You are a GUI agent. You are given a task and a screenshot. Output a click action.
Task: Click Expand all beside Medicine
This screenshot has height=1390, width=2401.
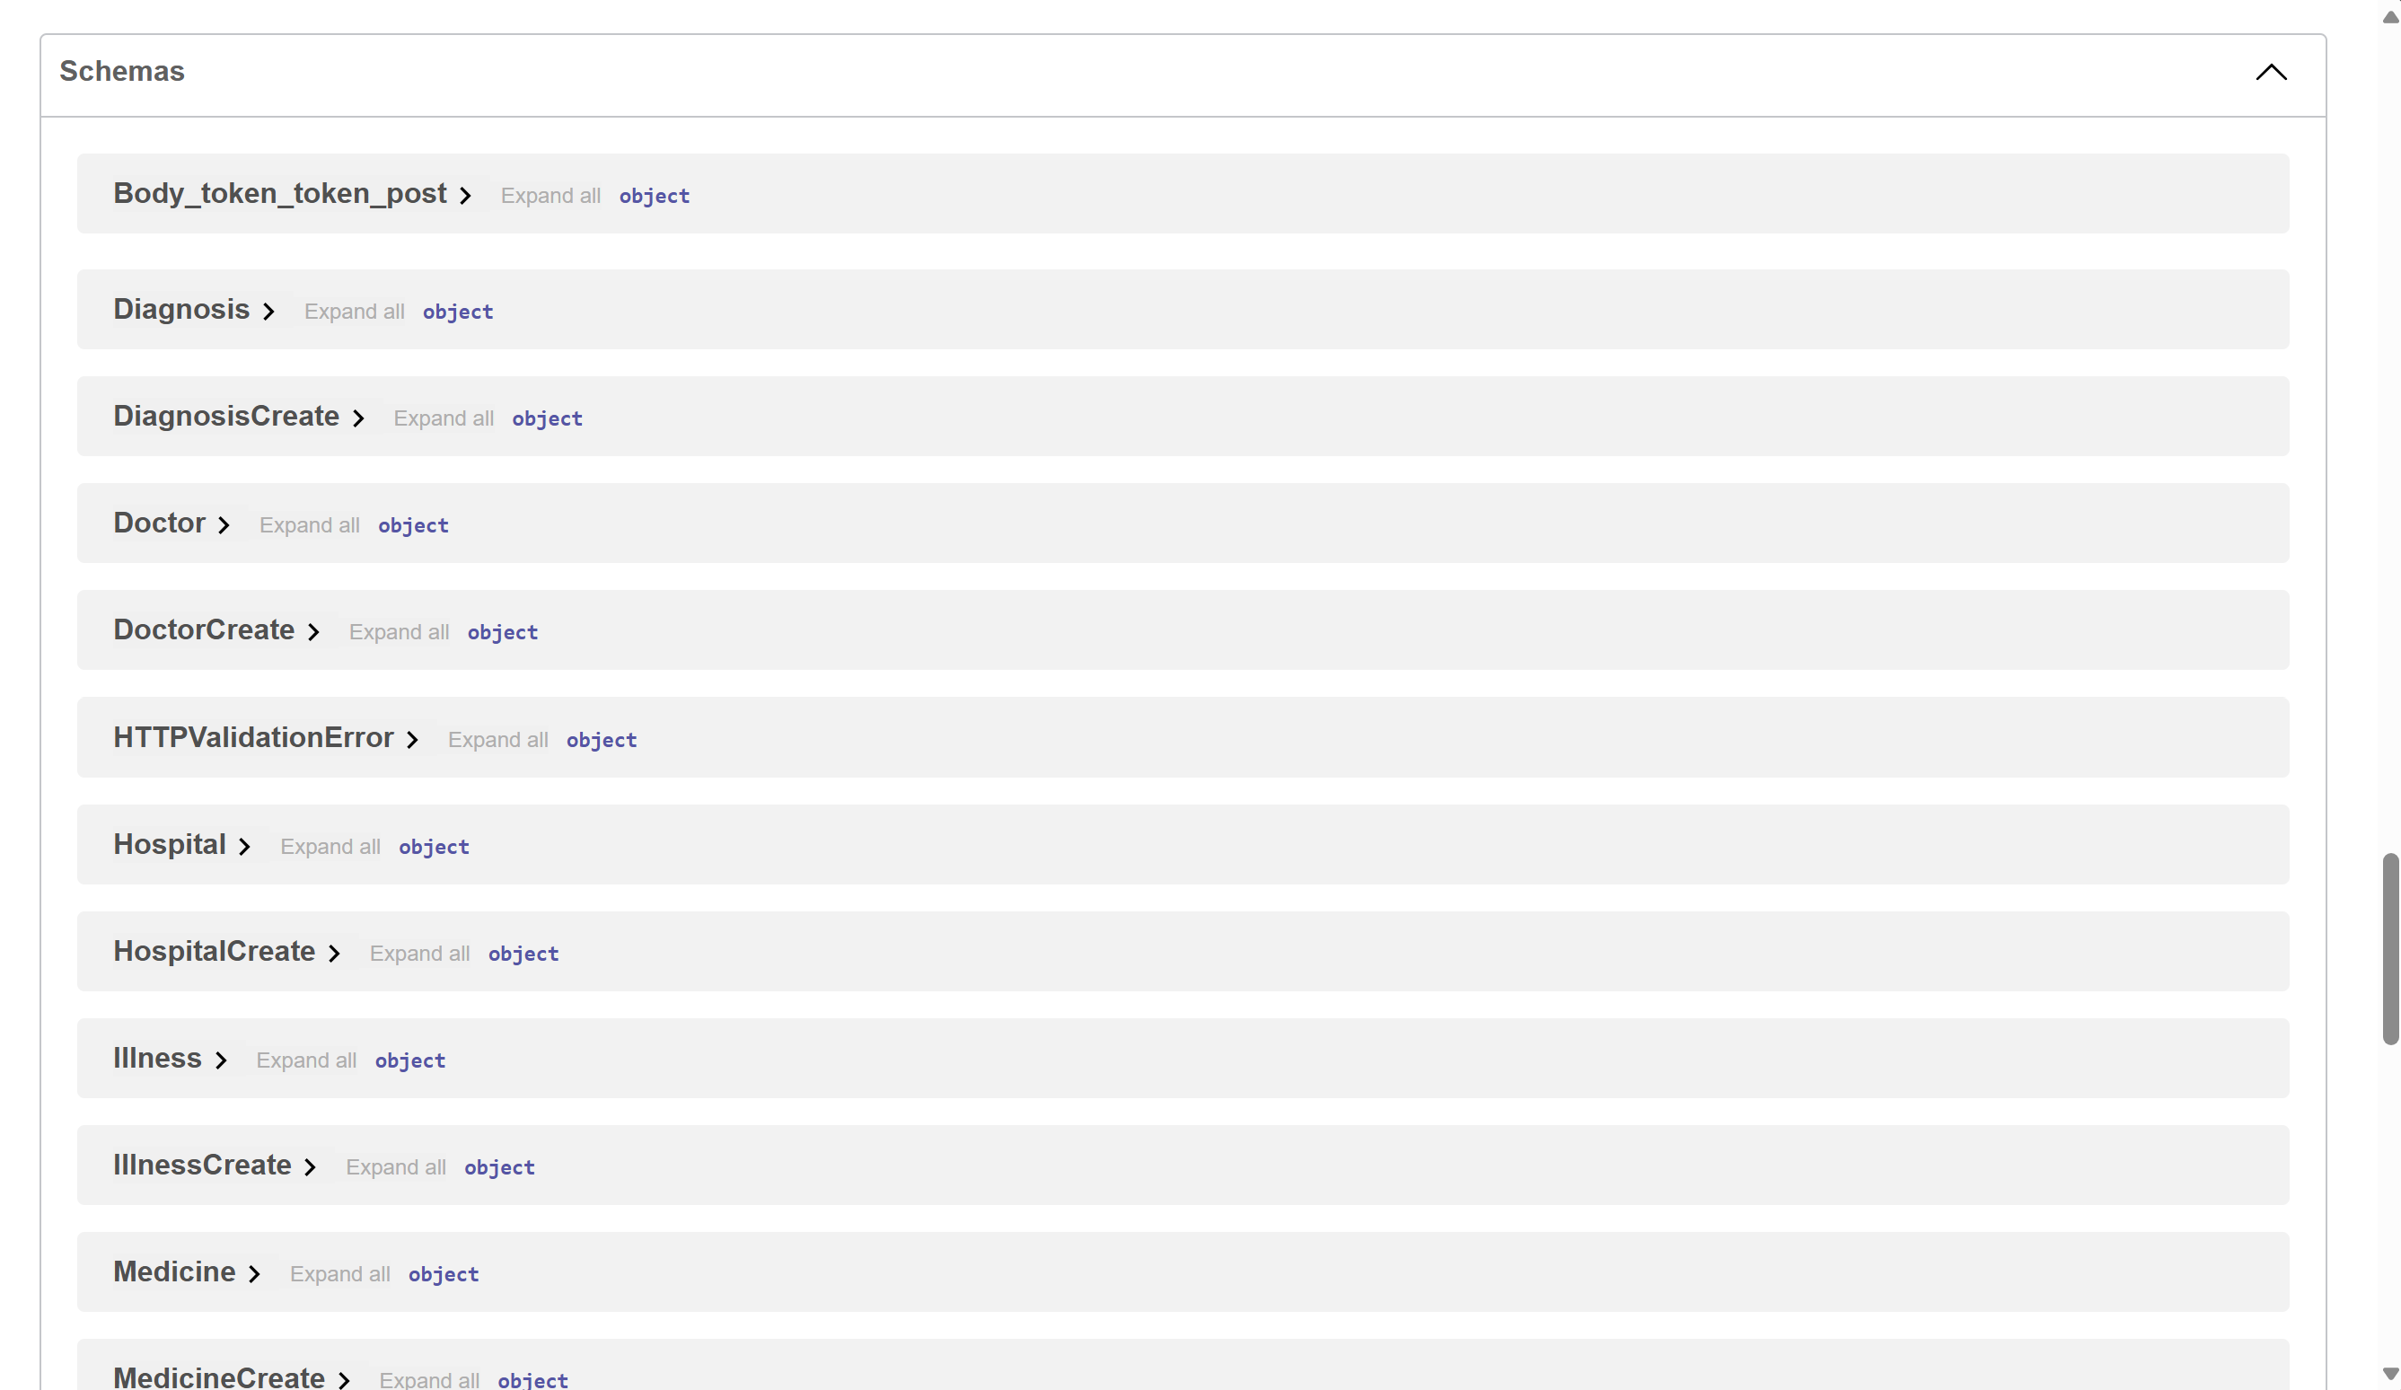(x=340, y=1274)
